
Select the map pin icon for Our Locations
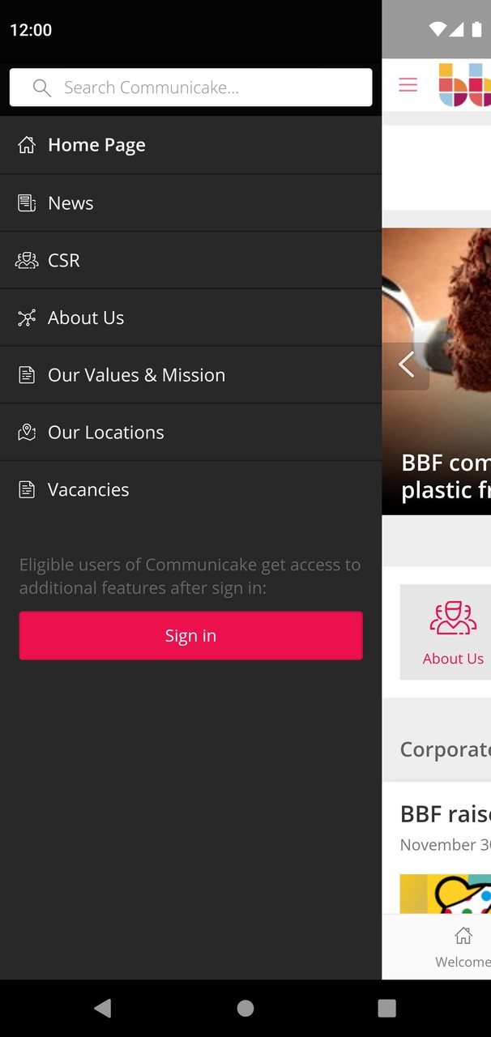[x=27, y=432]
